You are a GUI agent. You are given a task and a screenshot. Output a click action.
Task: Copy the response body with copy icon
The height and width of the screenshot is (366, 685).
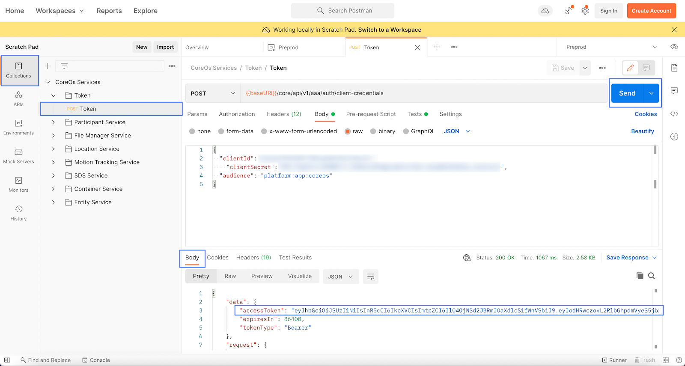tap(640, 276)
